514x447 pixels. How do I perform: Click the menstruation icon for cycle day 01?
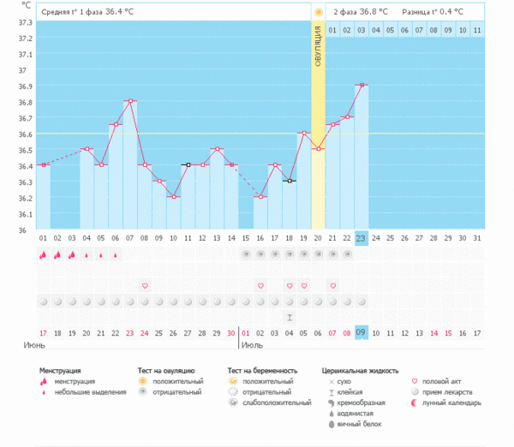click(43, 254)
